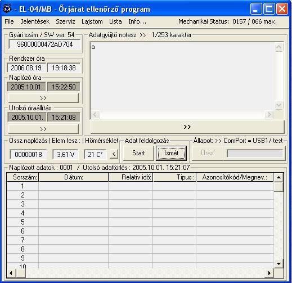The image size is (292, 283).
Task: Click the Rendszer óra date field 2006.08.19.
Action: point(26,68)
